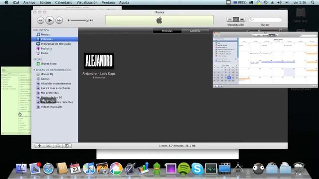Adjust the iTunes volume slider

tap(79, 20)
